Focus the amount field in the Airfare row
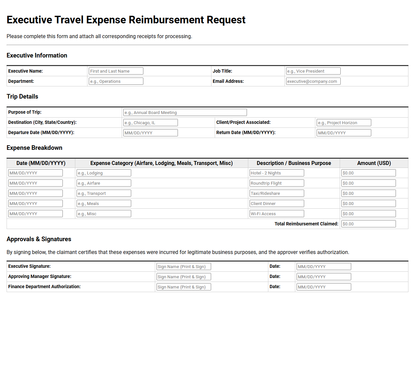Image resolution: width=415 pixels, height=368 pixels. click(369, 183)
